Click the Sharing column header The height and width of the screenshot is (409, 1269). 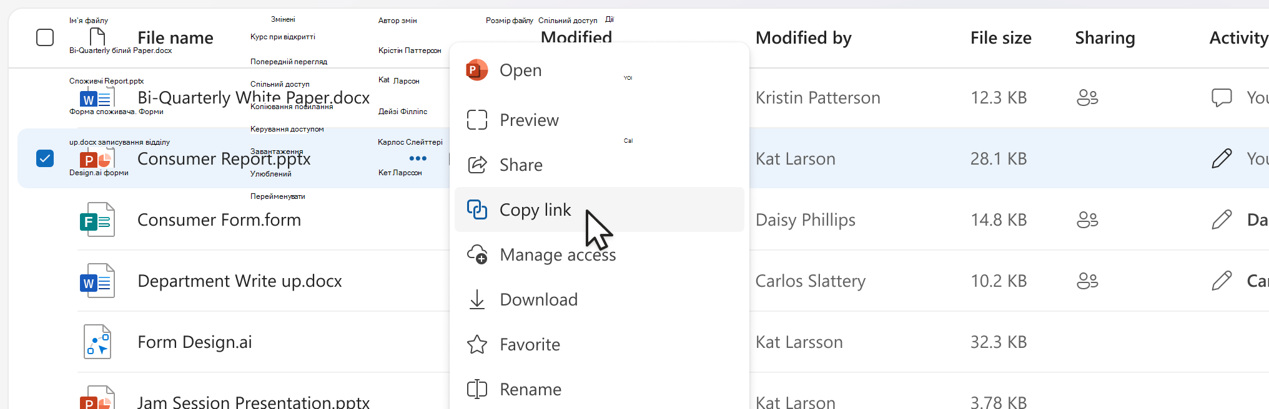point(1105,38)
